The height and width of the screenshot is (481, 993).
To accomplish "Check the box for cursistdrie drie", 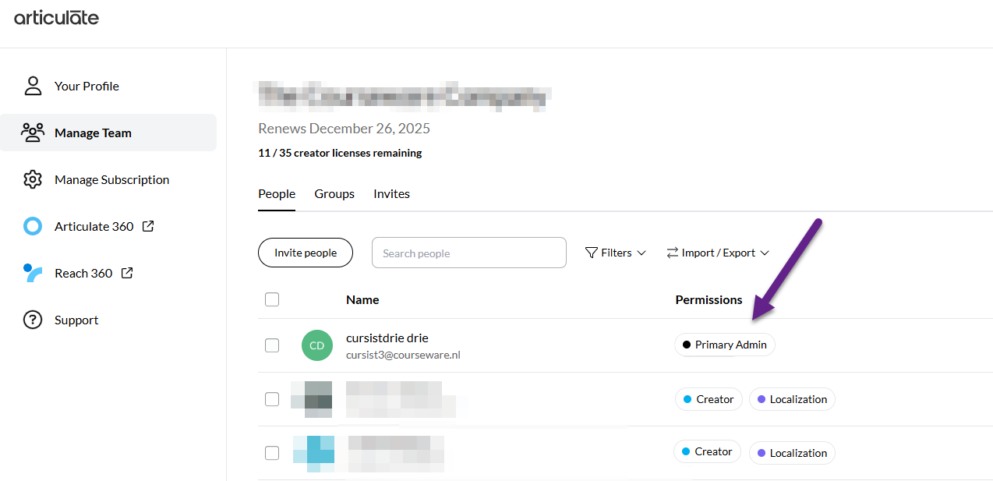I will (272, 345).
